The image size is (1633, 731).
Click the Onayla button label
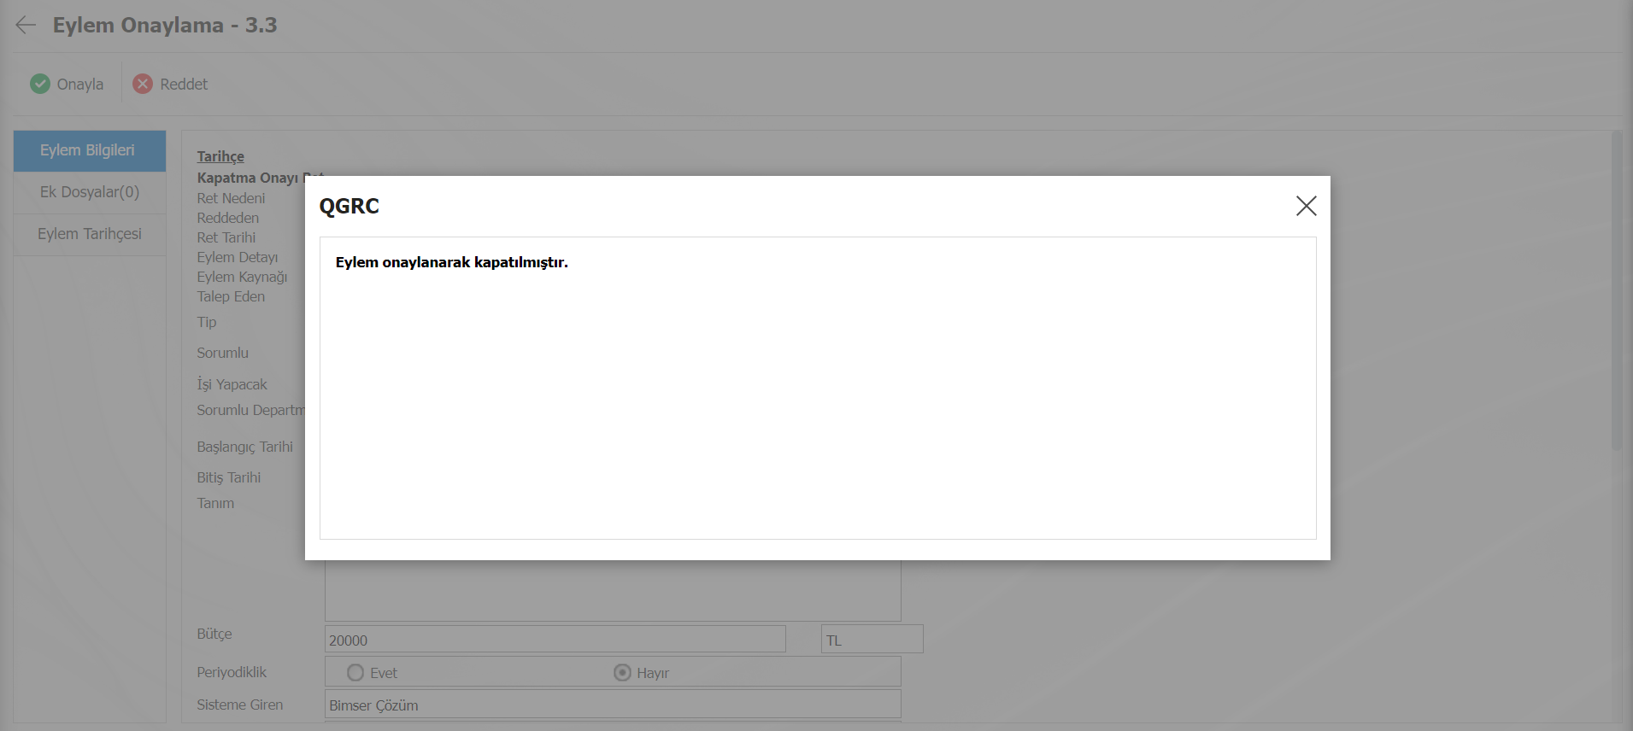pos(80,84)
